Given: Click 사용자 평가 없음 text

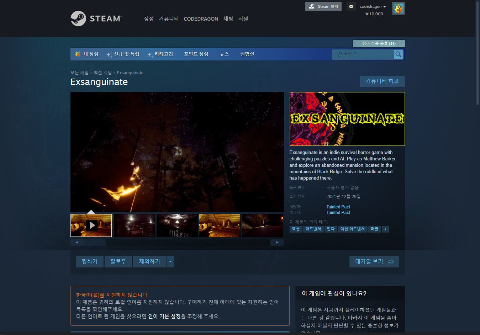Looking at the screenshot, I should pos(342,187).
